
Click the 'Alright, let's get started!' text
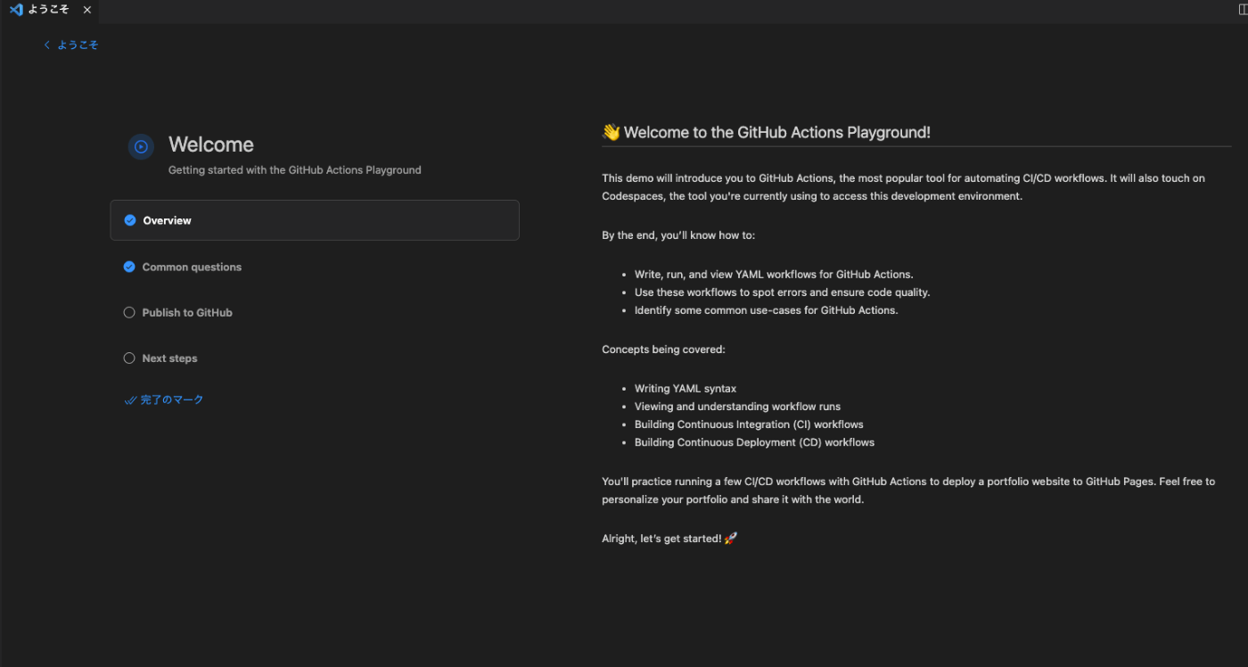tap(661, 539)
